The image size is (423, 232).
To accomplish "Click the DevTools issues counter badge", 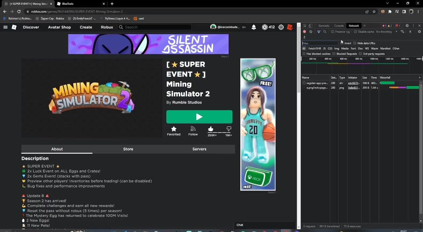I will pos(398,26).
